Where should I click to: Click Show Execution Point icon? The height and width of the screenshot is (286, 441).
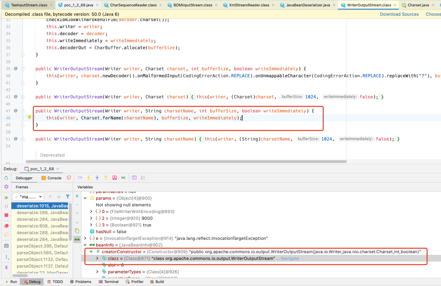tap(69, 178)
